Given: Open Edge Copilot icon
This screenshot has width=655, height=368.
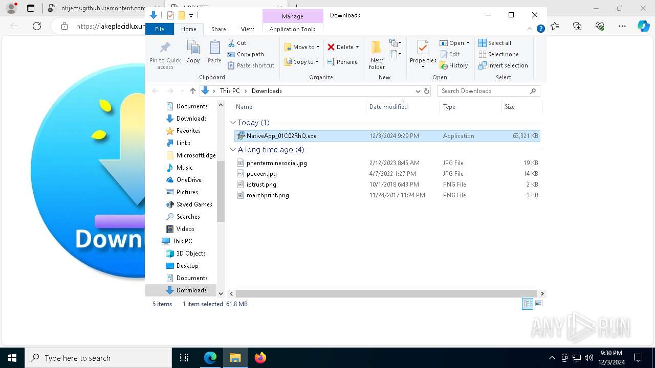Looking at the screenshot, I should pyautogui.click(x=644, y=26).
